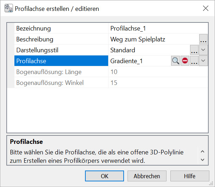Close the Profilachse erstellen dialog
The height and width of the screenshot is (187, 215).
(x=206, y=8)
